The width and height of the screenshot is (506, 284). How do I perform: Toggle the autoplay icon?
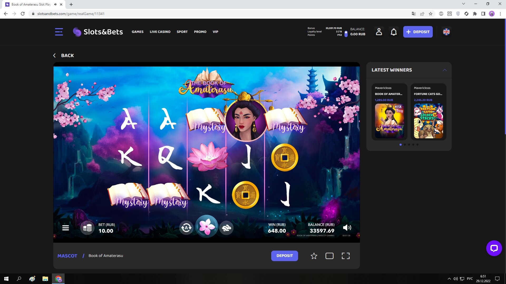tap(186, 228)
